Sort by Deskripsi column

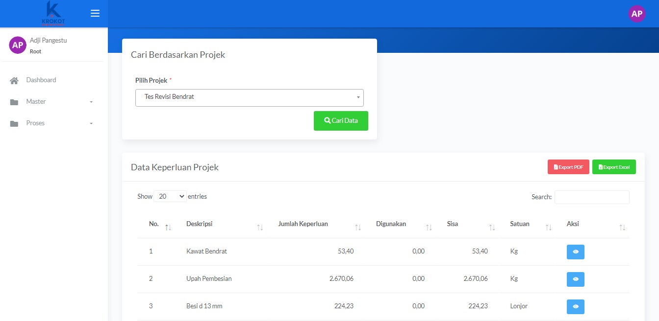coord(260,227)
